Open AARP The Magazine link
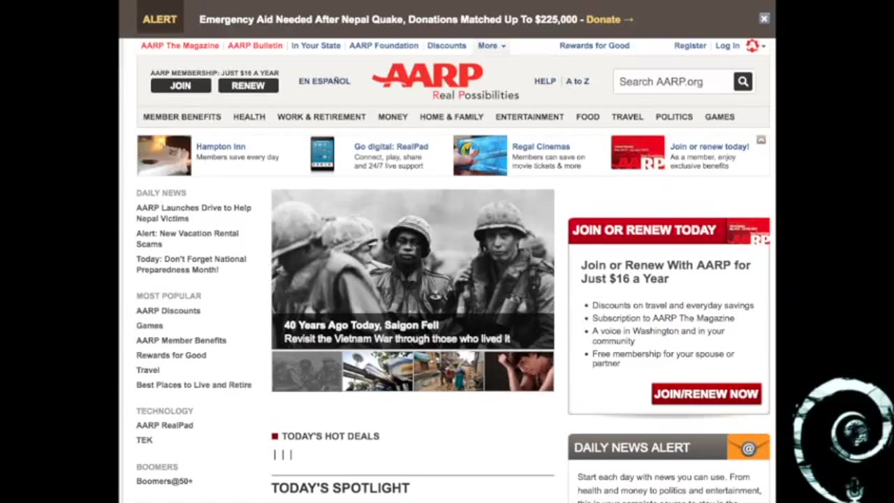 pos(179,45)
